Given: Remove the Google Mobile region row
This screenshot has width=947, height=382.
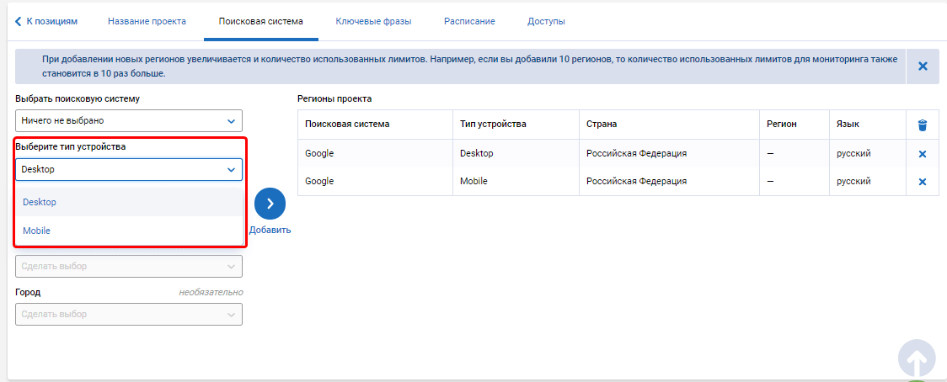Looking at the screenshot, I should pyautogui.click(x=923, y=182).
